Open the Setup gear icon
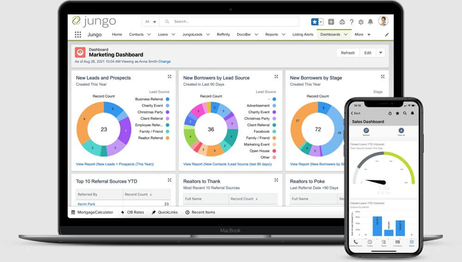Screen dimensions: 462x262 pos(361,22)
